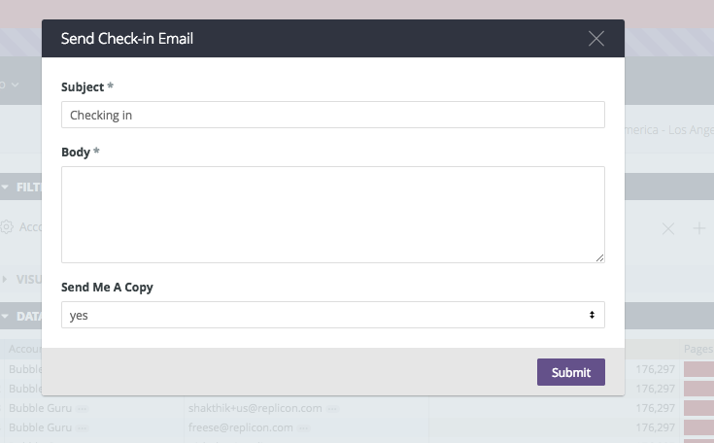Open the Send Me A Copy dropdown
714x443 pixels.
point(333,315)
